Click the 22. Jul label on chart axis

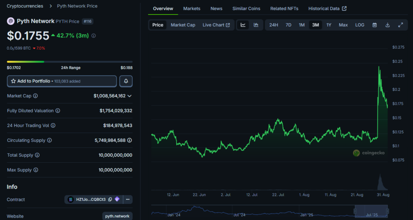[278, 195]
